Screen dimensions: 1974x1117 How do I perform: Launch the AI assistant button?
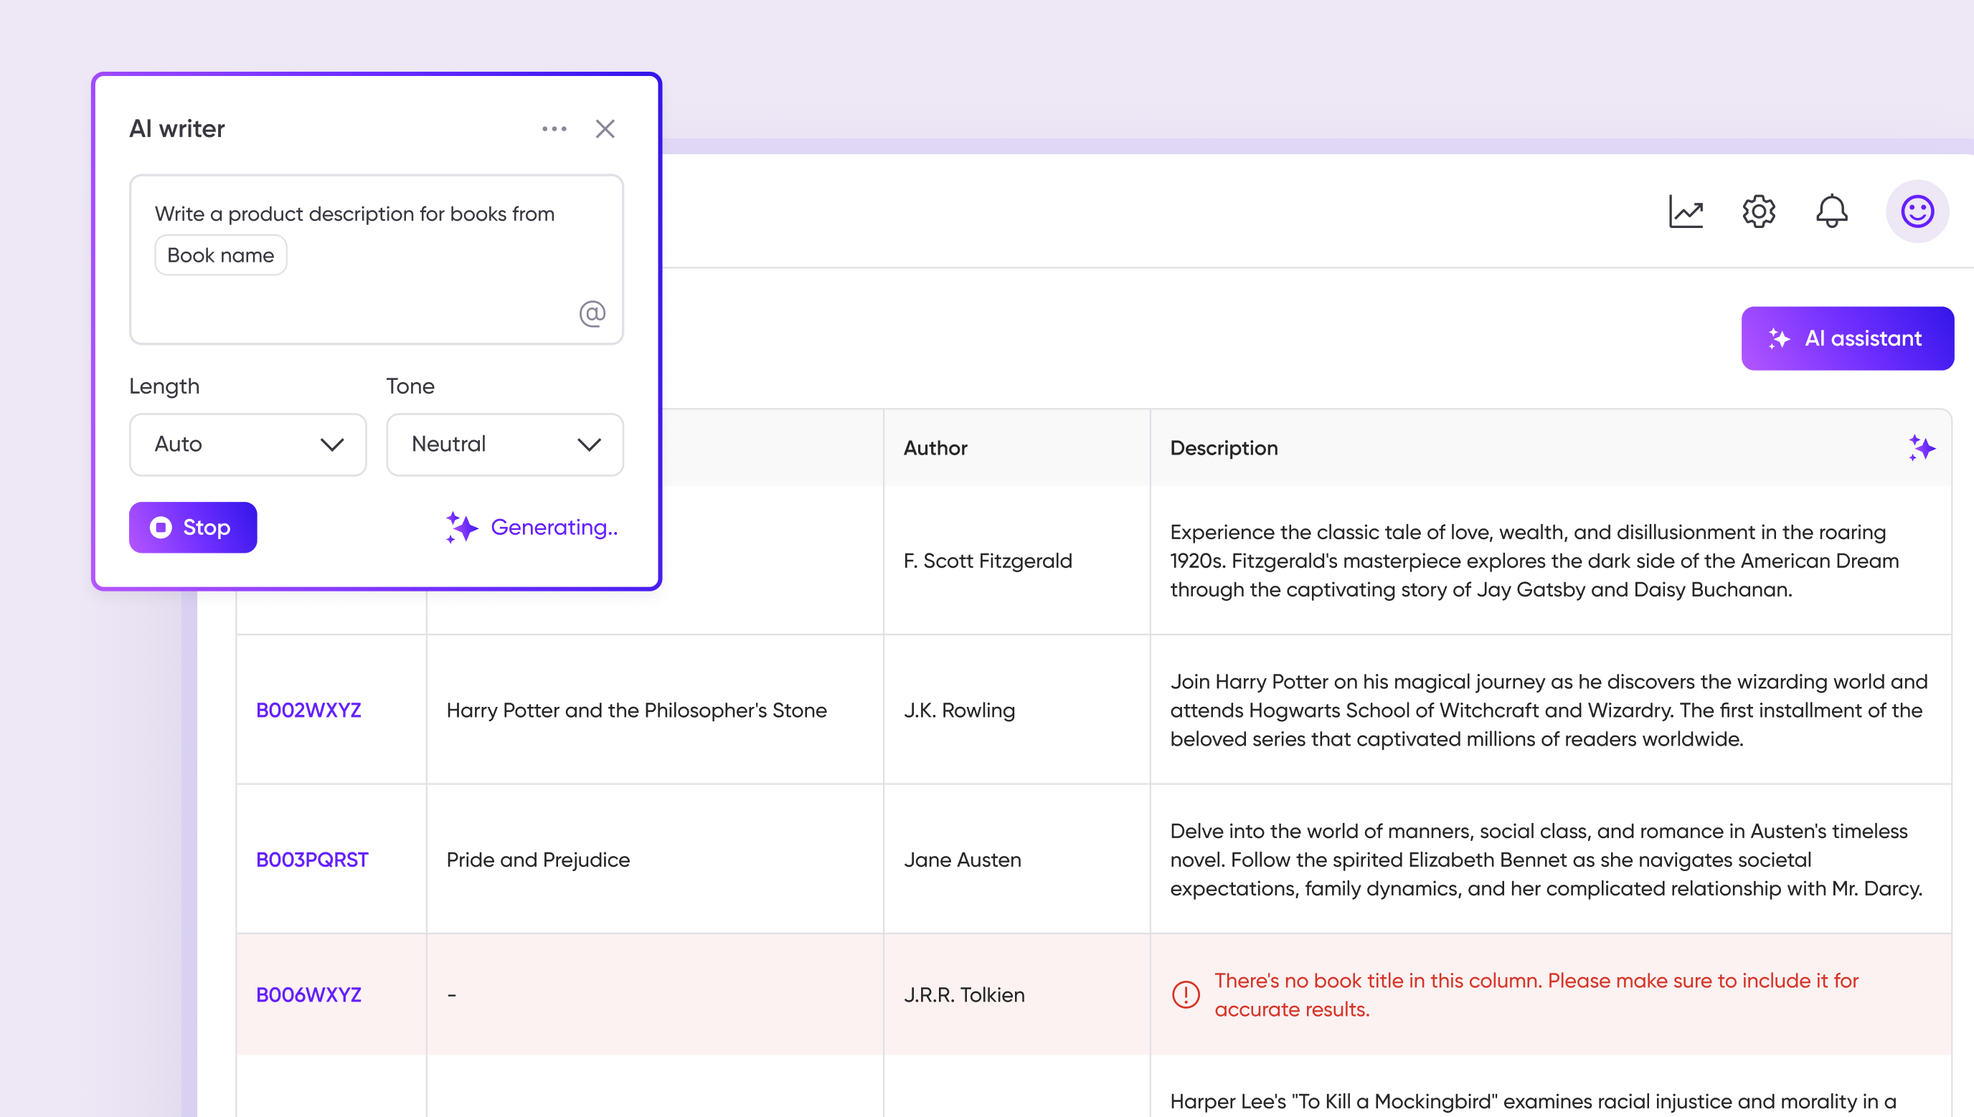pyautogui.click(x=1847, y=338)
